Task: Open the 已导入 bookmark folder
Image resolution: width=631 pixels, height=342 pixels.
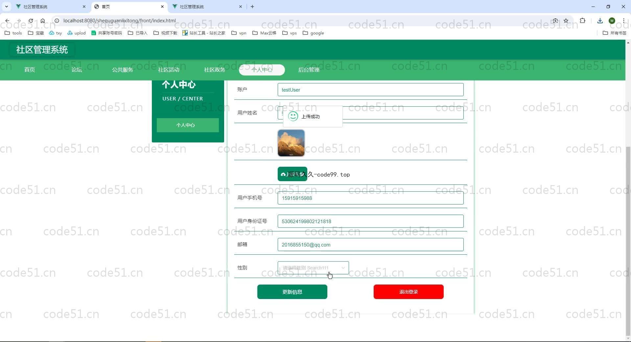Action: pyautogui.click(x=138, y=33)
